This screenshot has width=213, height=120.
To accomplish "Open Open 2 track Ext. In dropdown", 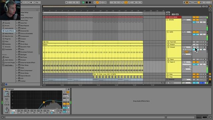I will click(187, 62).
